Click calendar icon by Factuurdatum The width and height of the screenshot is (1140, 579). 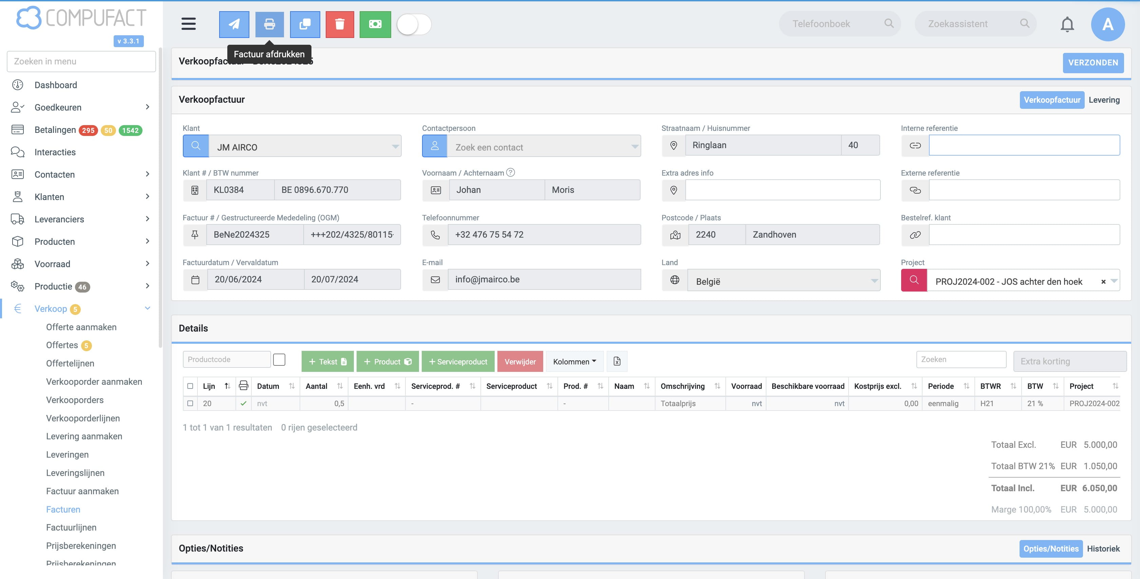195,280
